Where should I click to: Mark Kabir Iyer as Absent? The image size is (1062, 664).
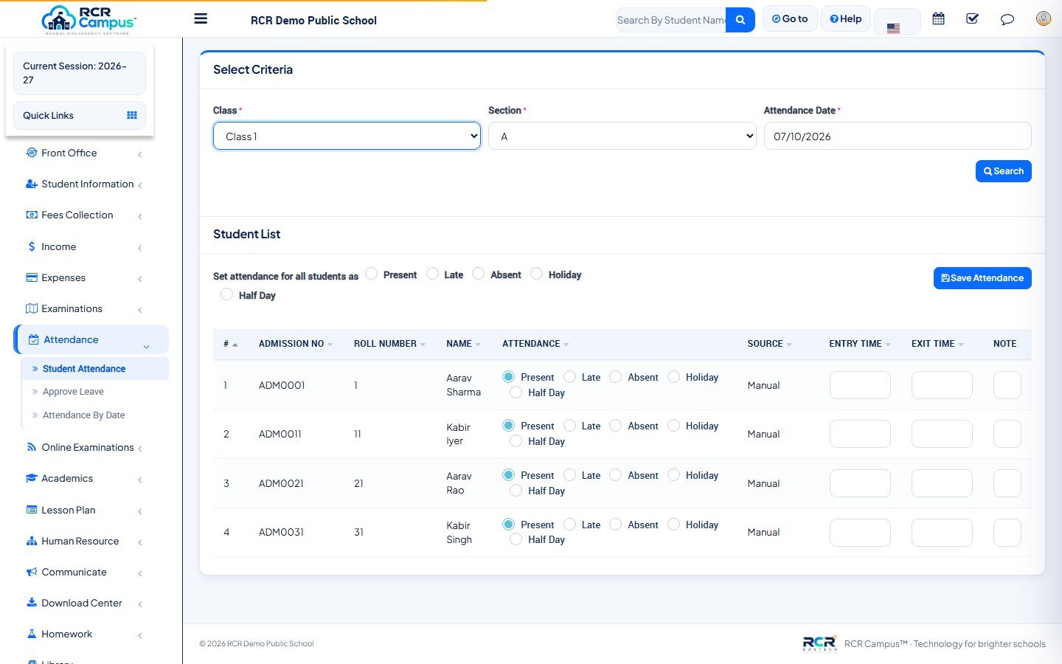[616, 426]
